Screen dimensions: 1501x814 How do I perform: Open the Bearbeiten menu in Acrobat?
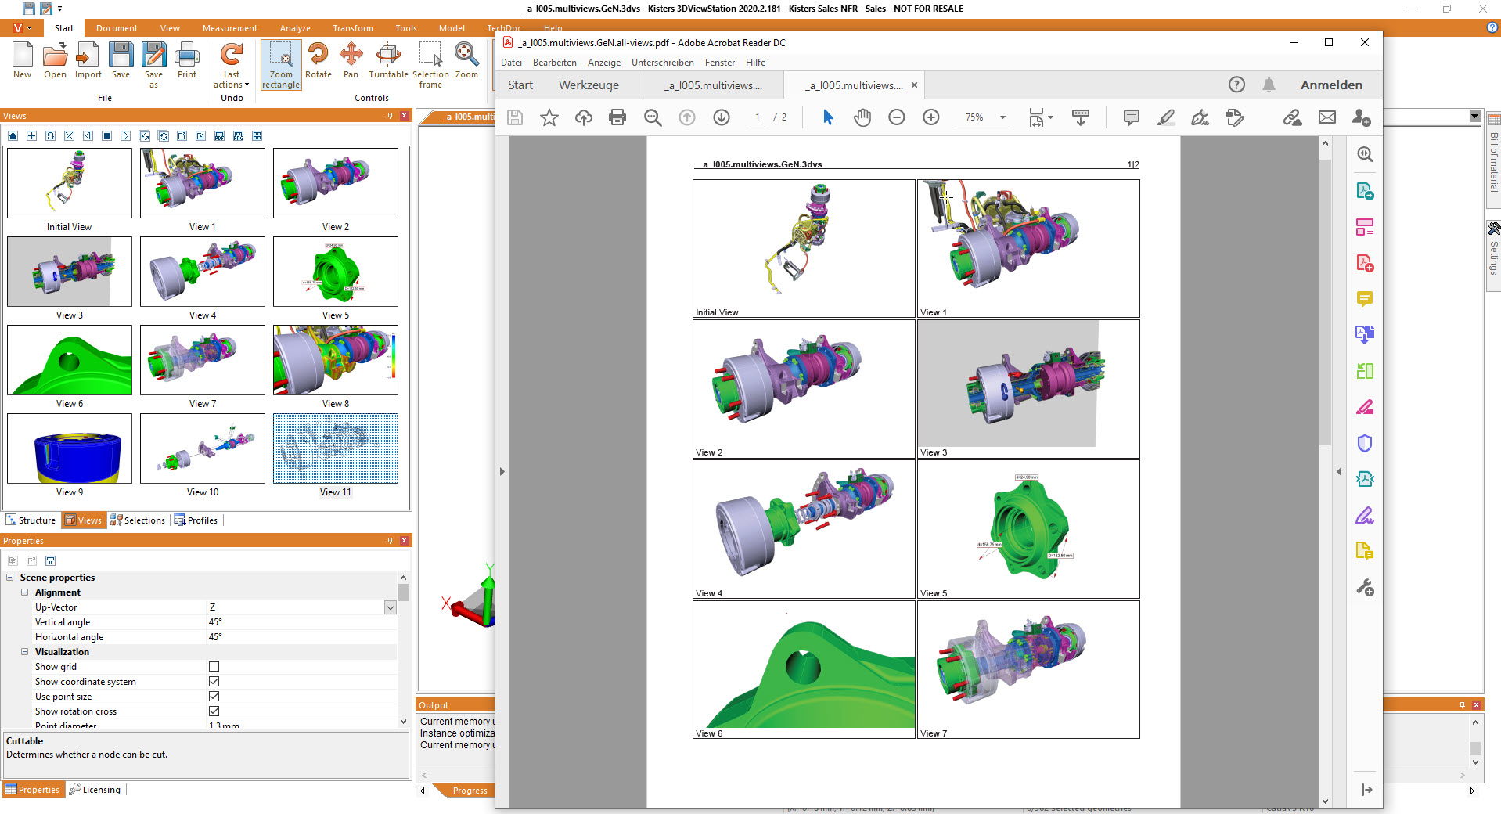554,63
